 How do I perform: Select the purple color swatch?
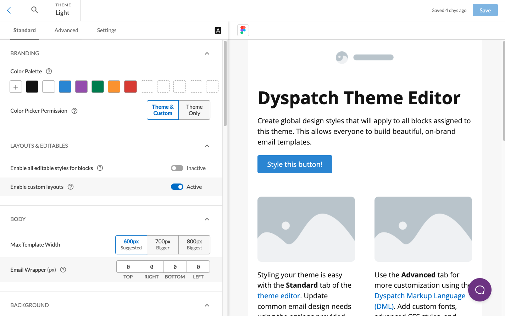(81, 87)
